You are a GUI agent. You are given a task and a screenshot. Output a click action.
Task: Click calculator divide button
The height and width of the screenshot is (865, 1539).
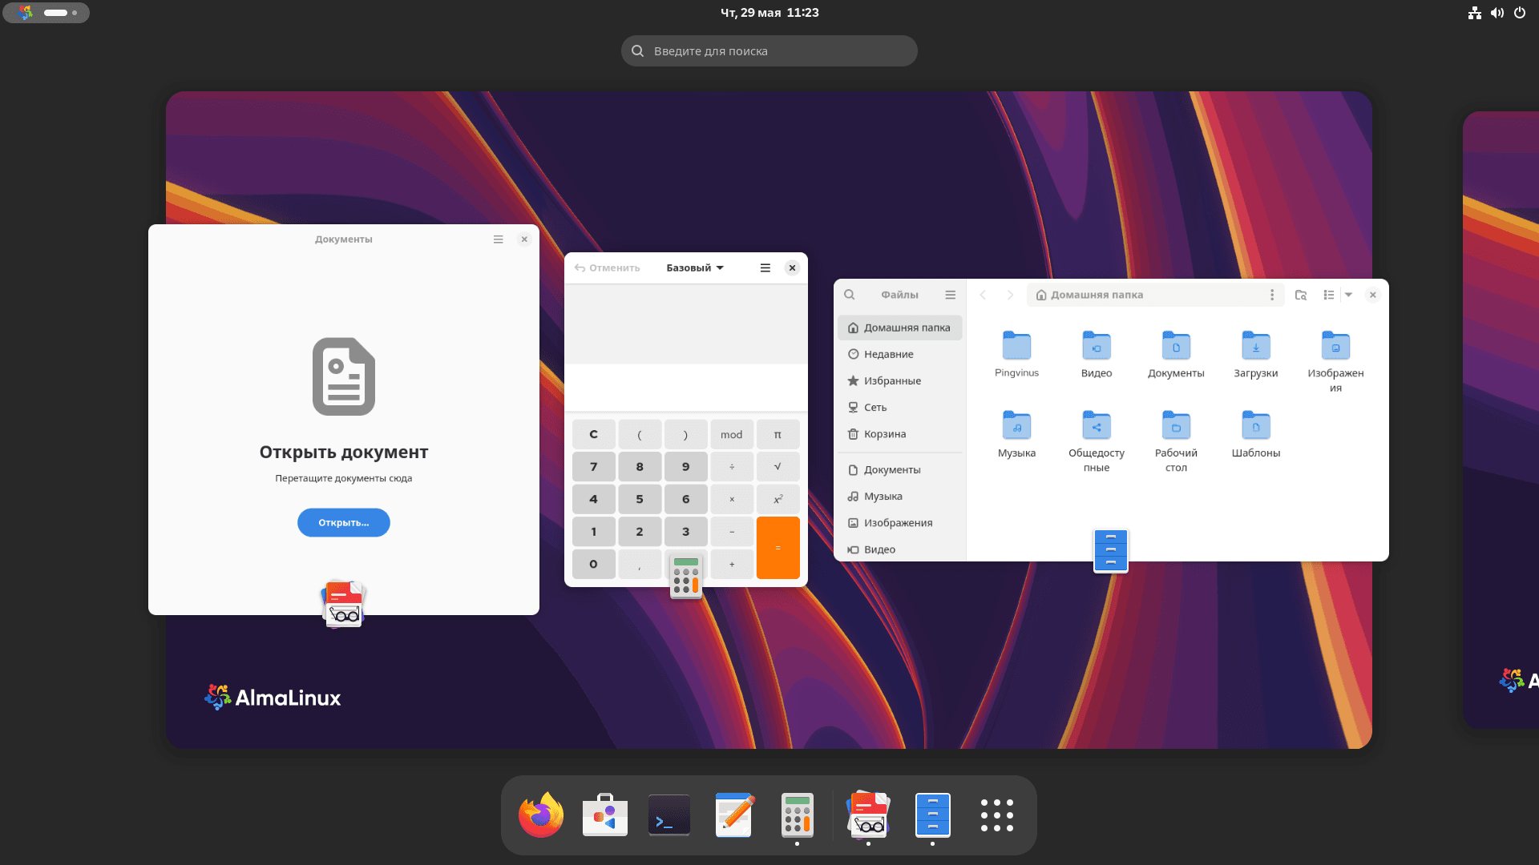[x=731, y=466]
